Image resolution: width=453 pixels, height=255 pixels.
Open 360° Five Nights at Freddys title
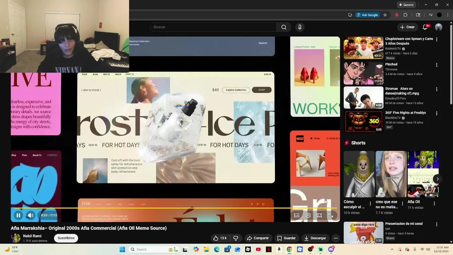point(406,113)
